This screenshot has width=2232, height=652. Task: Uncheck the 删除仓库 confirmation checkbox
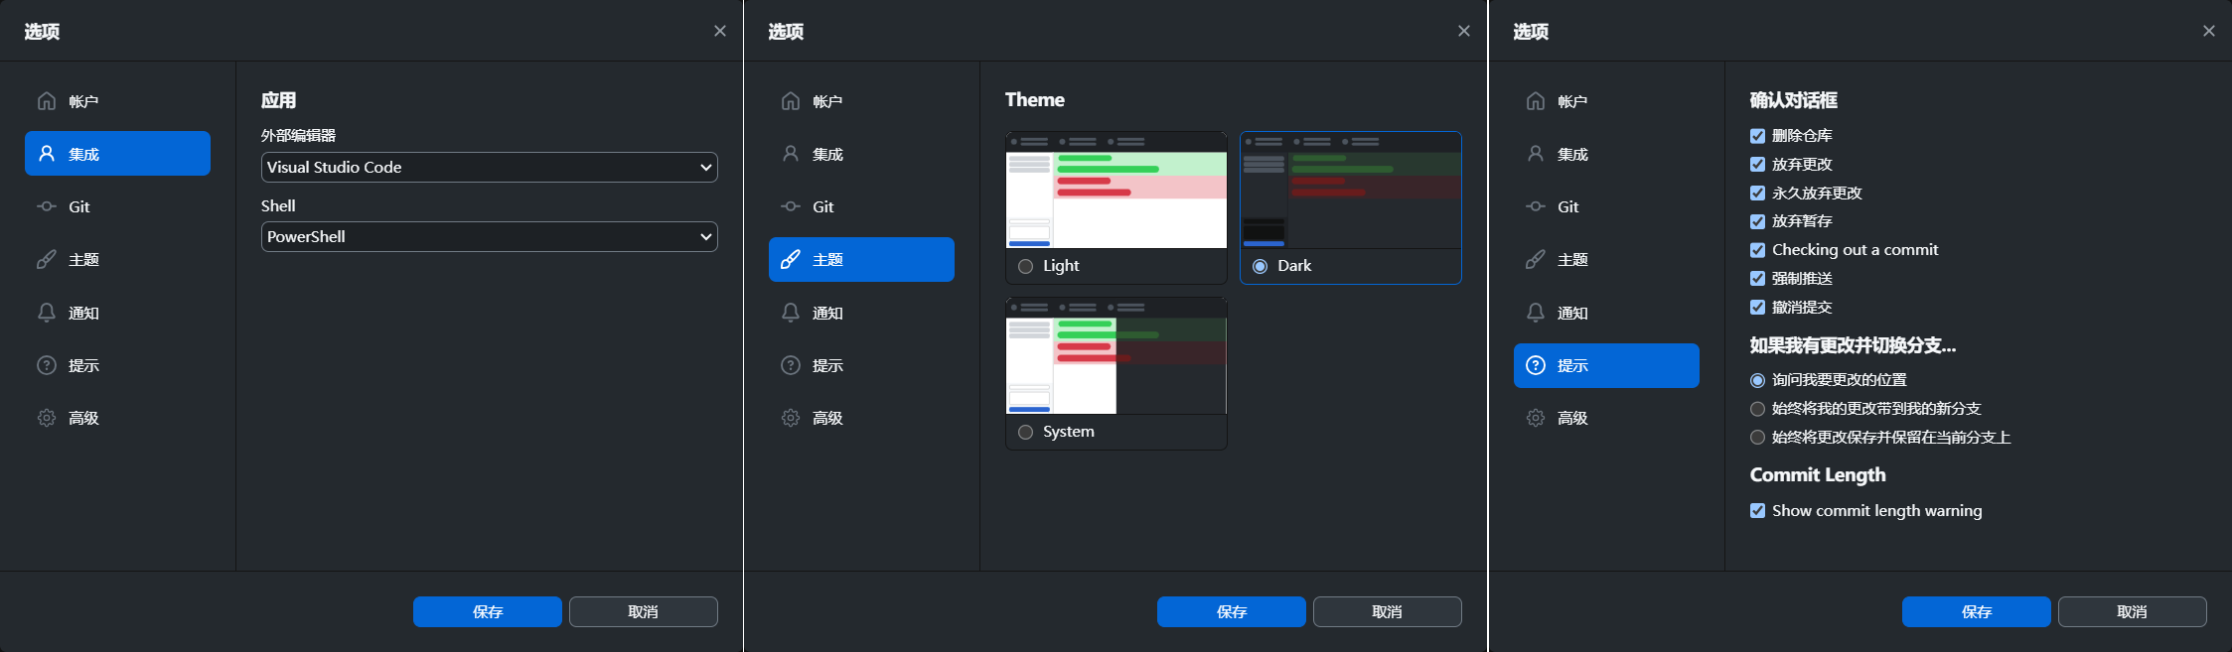coord(1757,136)
